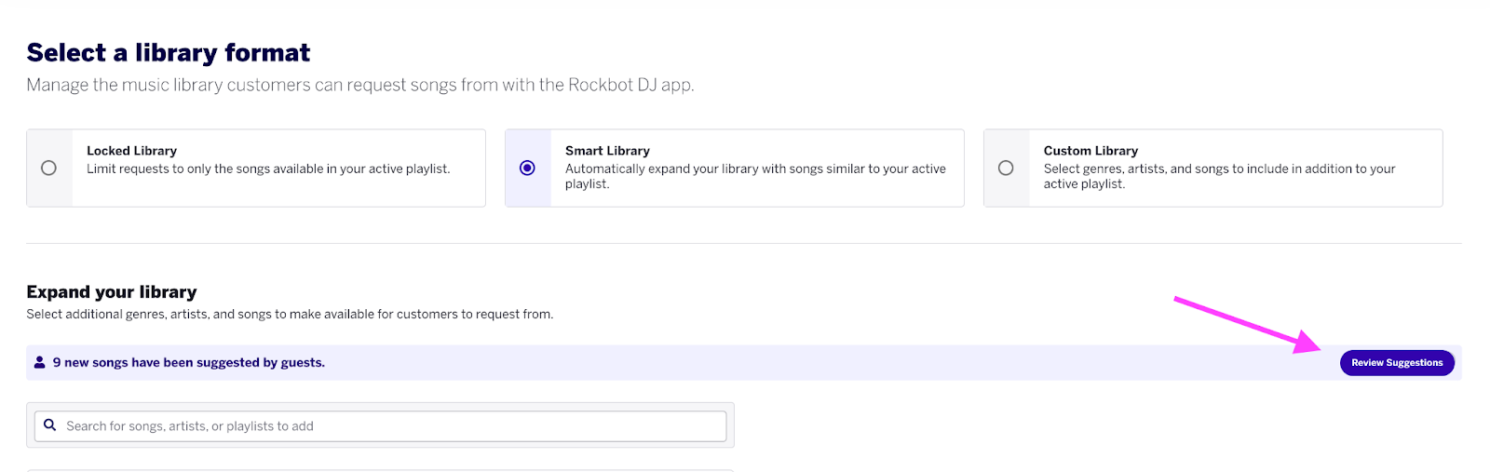Click the Expand your library heading
This screenshot has width=1490, height=472.
click(112, 292)
